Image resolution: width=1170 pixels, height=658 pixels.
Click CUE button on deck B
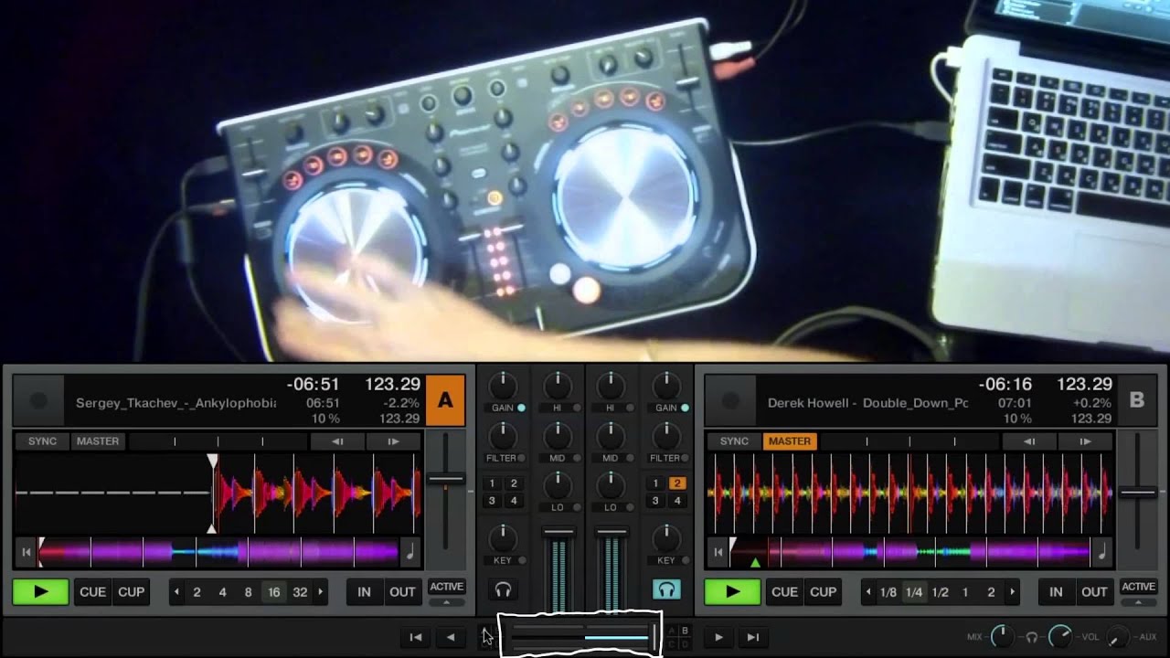[x=784, y=592]
